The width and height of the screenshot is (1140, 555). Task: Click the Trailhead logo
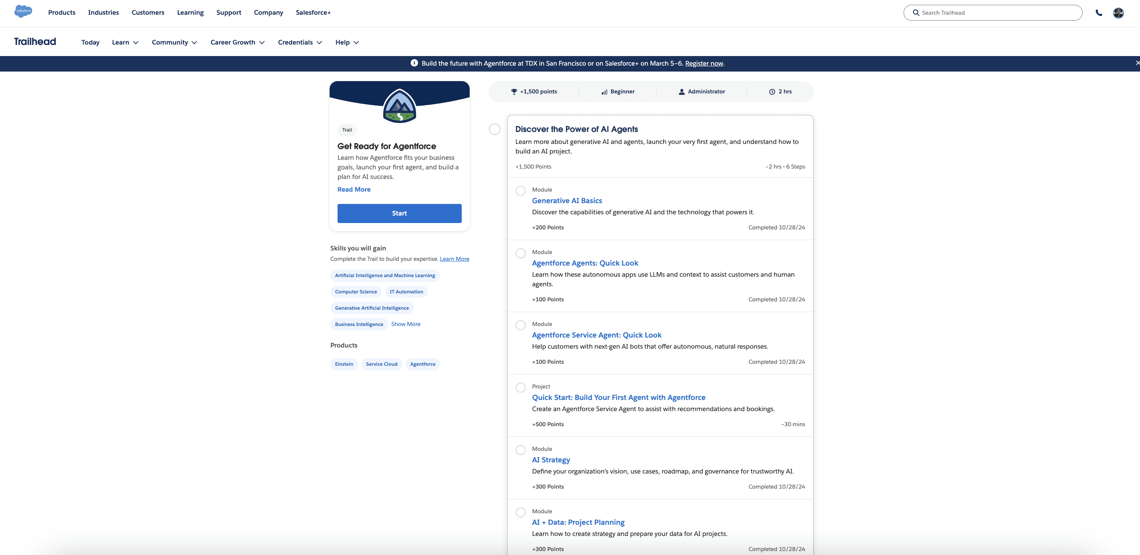pos(35,41)
